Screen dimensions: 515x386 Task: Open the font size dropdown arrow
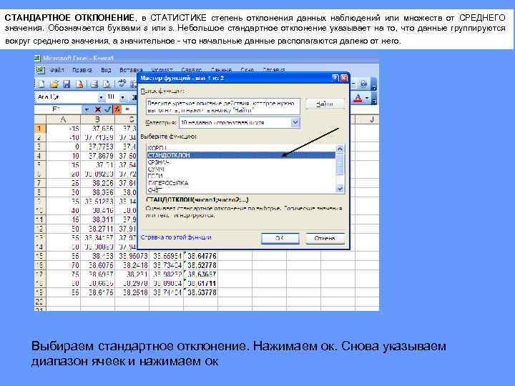click(x=122, y=97)
